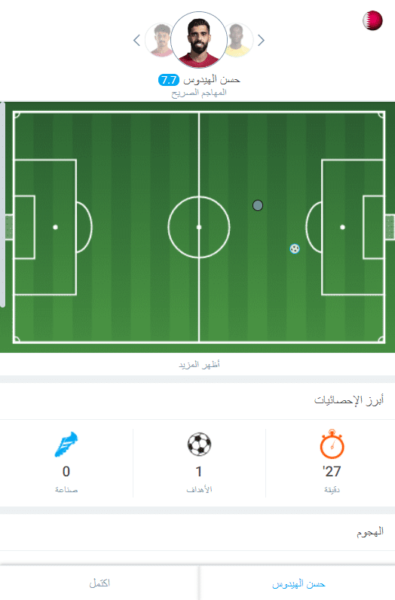This screenshot has height=600, width=395.
Task: Click the أبرز الإحصائيات section heading
Action: 349,400
